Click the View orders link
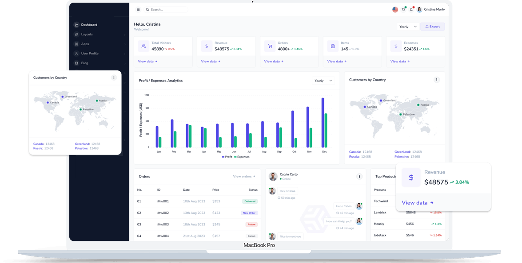This screenshot has height=263, width=522. 244,176
